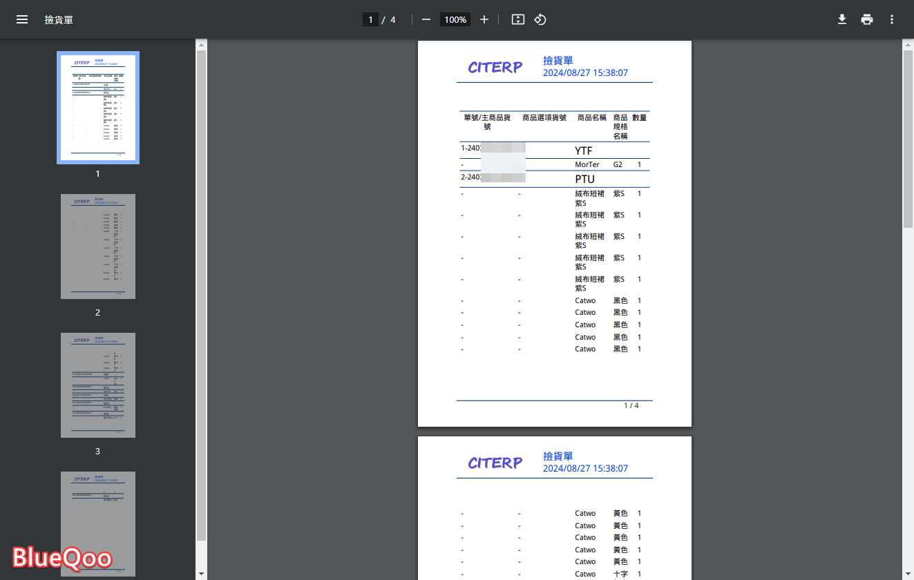
Task: Rotate the document counterclockwise
Action: point(540,19)
